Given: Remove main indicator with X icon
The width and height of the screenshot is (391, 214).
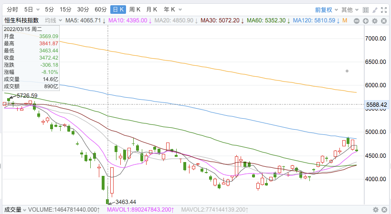Looking at the screenshot, I should (x=384, y=21).
